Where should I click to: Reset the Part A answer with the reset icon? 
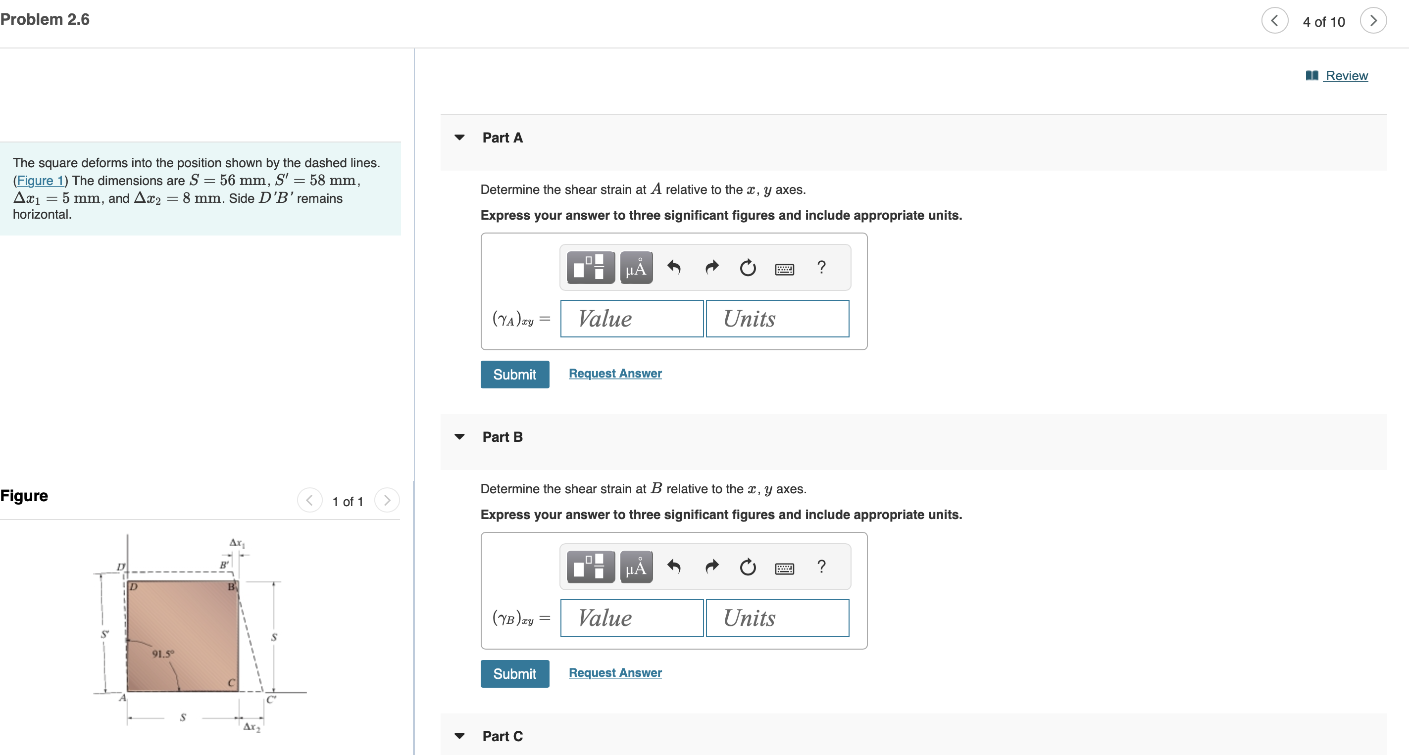pos(747,267)
